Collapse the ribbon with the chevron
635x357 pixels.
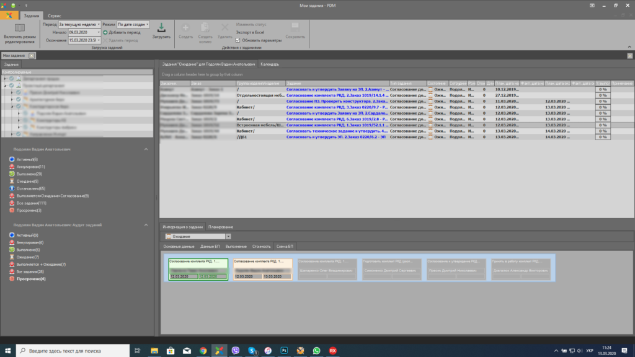pos(629,47)
